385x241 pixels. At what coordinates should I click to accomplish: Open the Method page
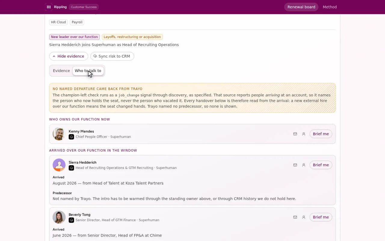(x=330, y=7)
